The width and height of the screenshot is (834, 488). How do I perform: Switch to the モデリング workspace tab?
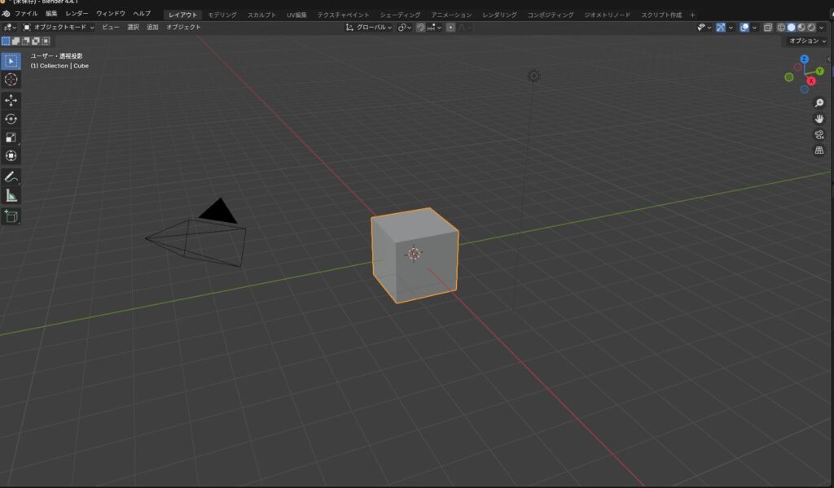point(222,15)
